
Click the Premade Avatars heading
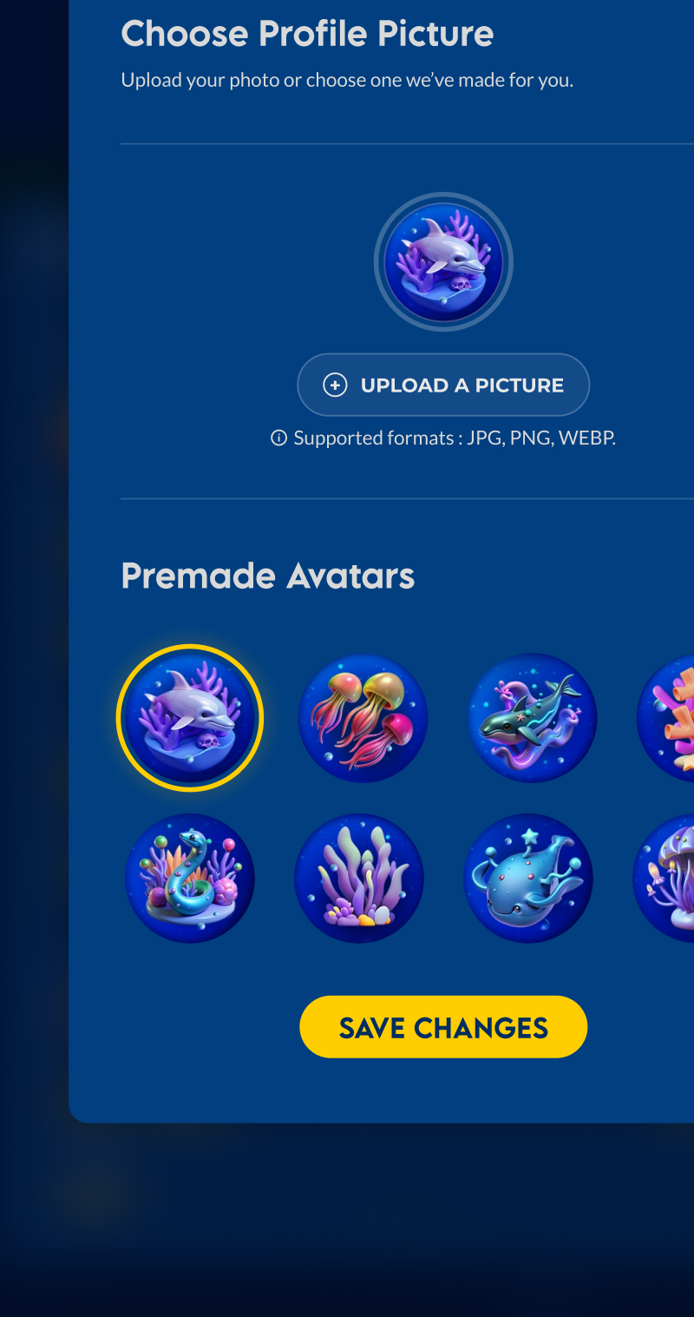pyautogui.click(x=268, y=576)
